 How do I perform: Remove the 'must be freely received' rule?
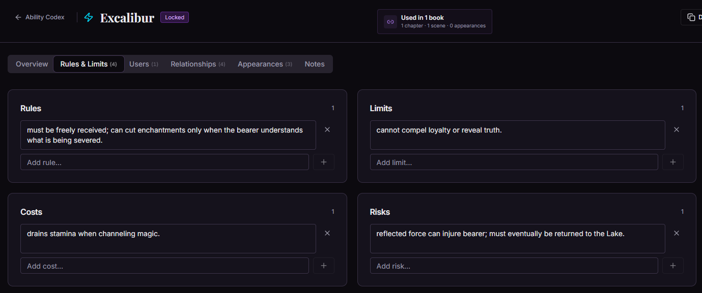coord(327,129)
